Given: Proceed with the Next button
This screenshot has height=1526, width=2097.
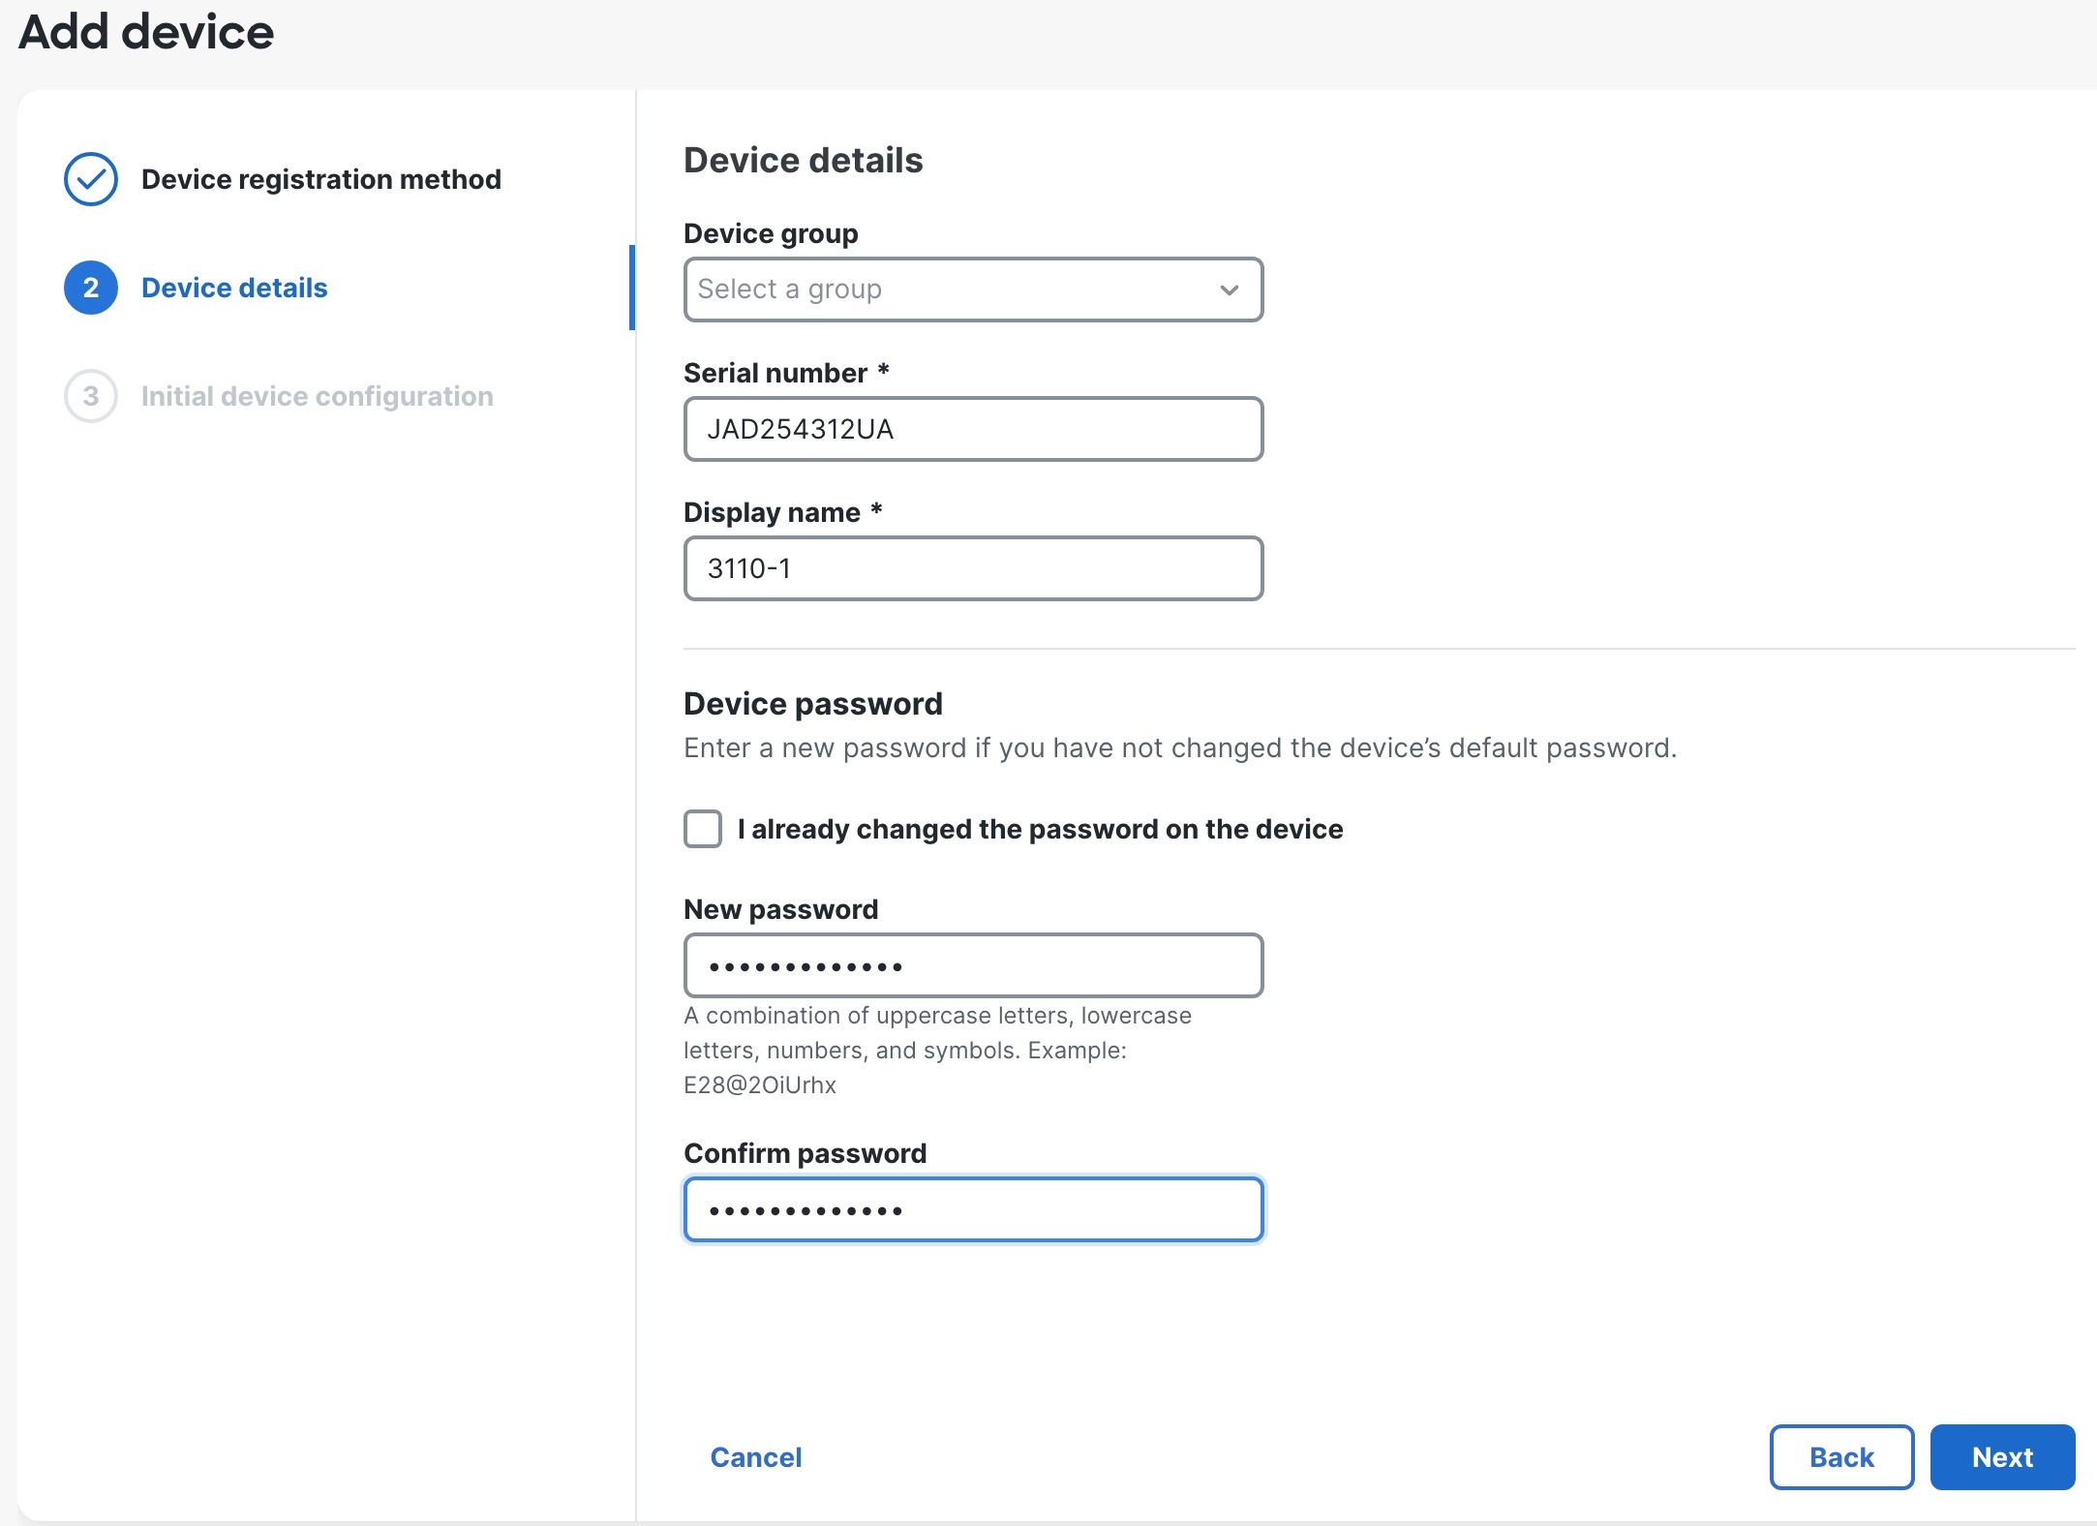Looking at the screenshot, I should pos(2001,1457).
